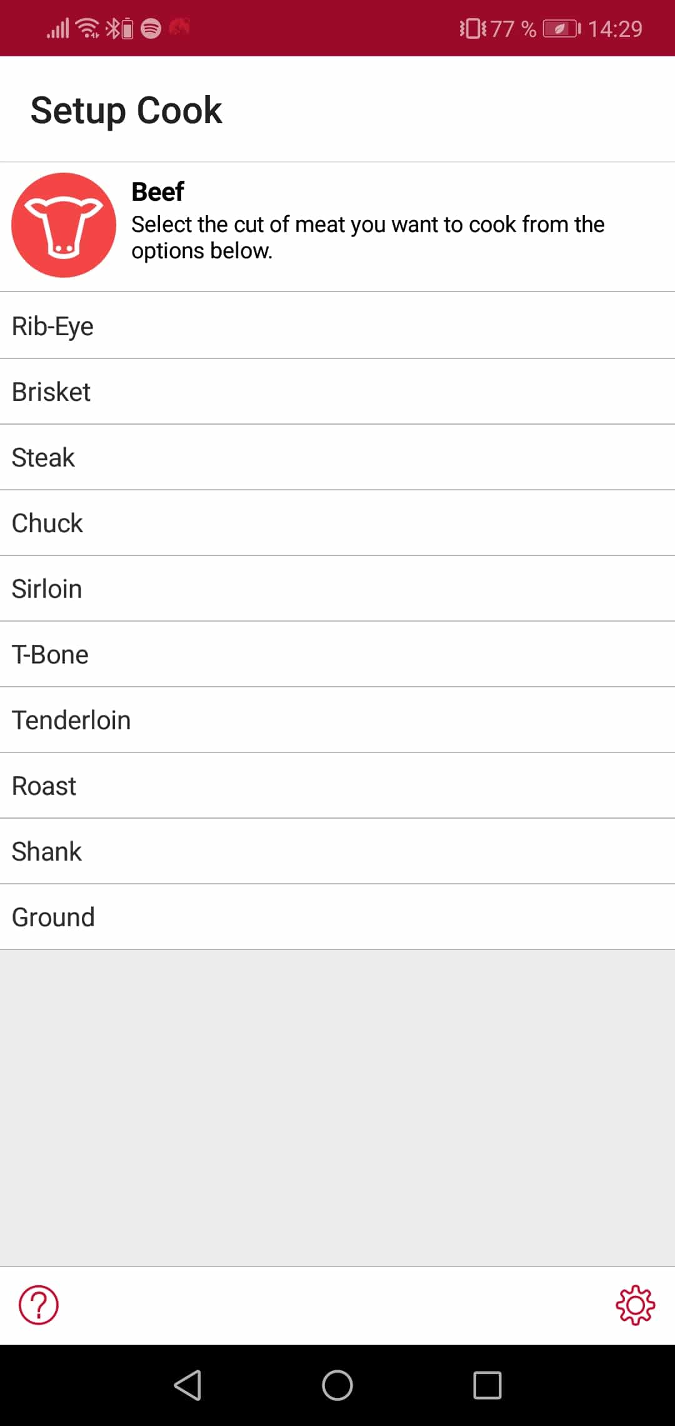Select Chuck as the cut
675x1426 pixels.
(337, 523)
